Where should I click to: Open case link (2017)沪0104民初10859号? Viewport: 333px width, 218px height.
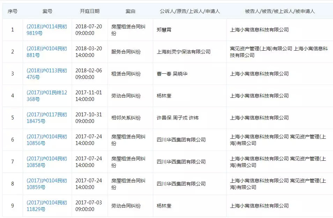[x=47, y=184]
